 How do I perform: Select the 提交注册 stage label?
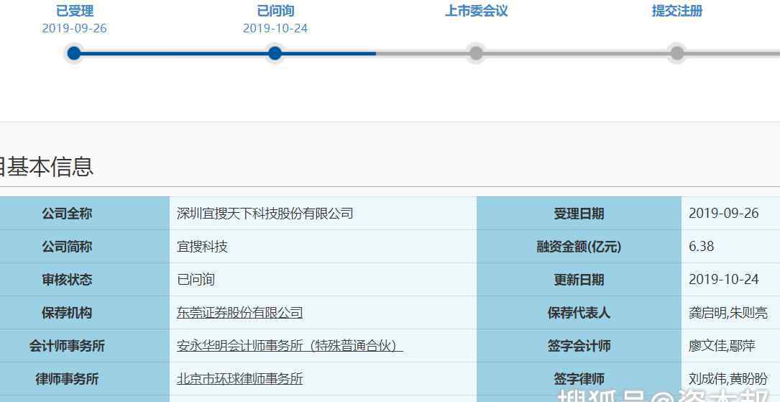pos(677,11)
